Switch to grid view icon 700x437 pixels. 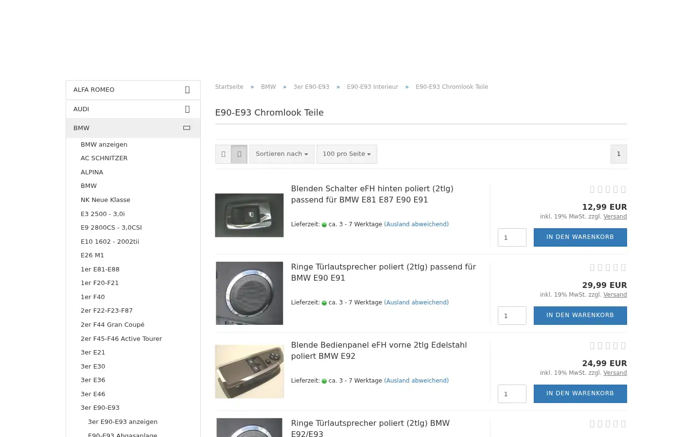coord(223,154)
